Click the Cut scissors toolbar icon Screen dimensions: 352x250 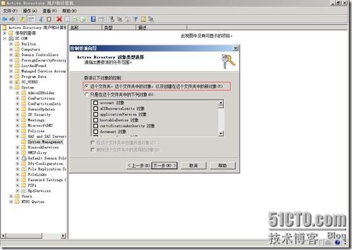(41, 20)
